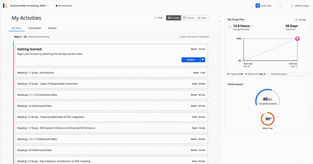Click the Progress 5.9% legend entry

click(x=235, y=74)
